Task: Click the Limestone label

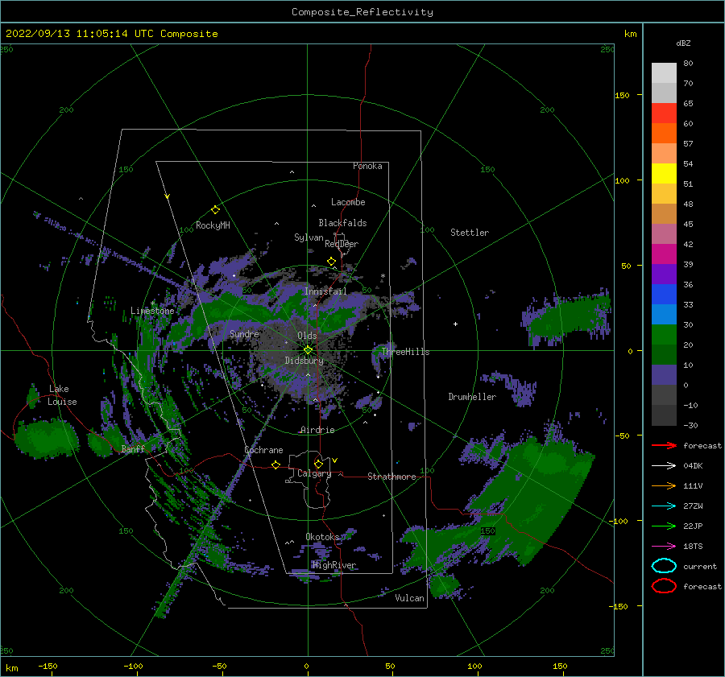Action: tap(152, 311)
